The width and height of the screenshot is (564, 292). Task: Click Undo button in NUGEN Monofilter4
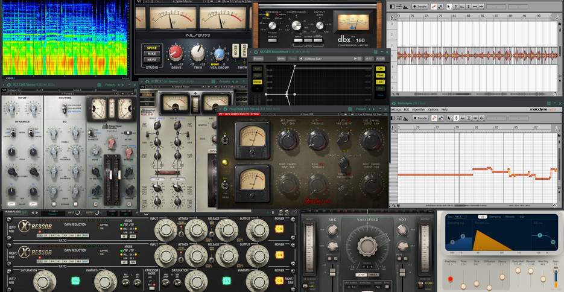281,59
